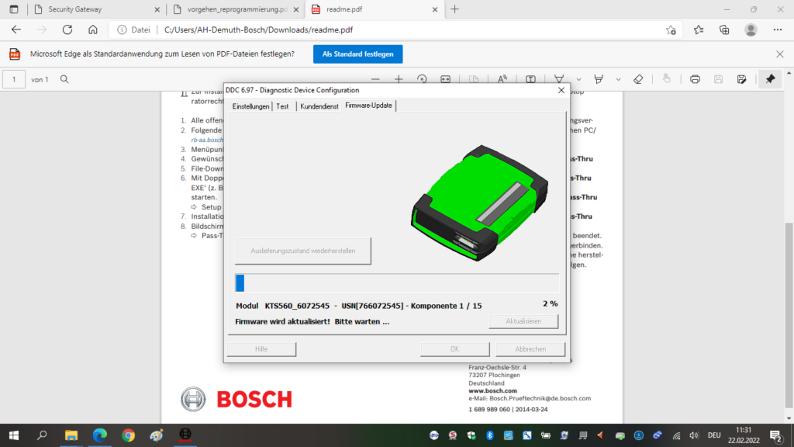Image resolution: width=794 pixels, height=447 pixels.
Task: Open network Wi-Fi tray icon
Action: click(x=676, y=435)
